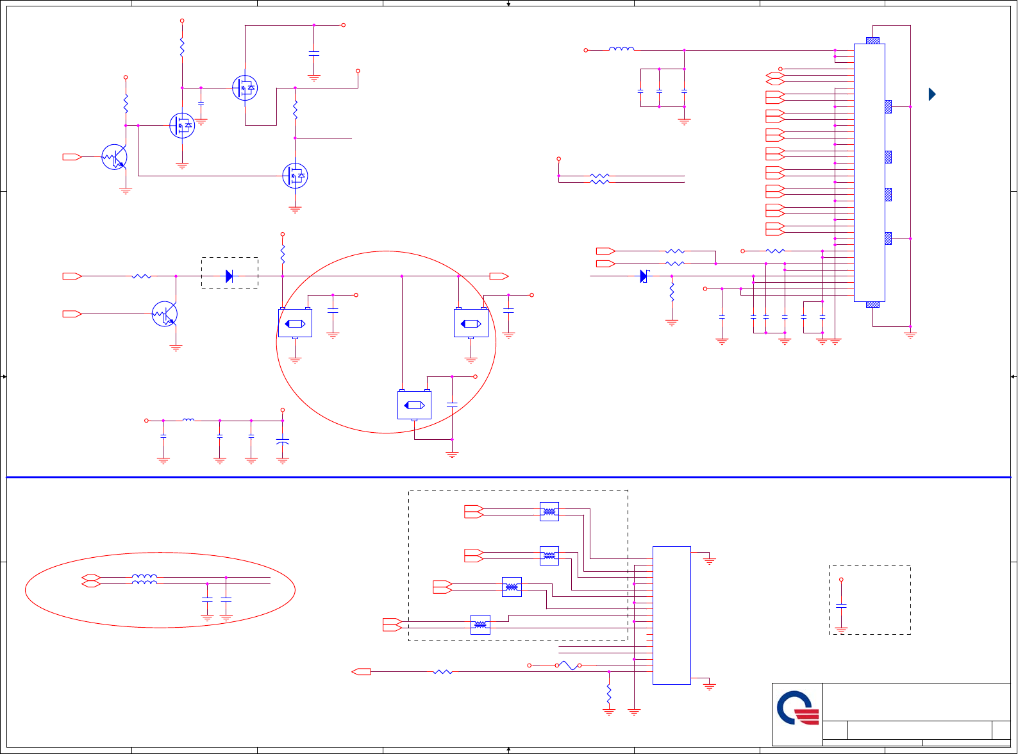Viewport: 1018px width, 754px height.
Task: Select the small inductor in the lower-left filter chain
Action: pyautogui.click(x=188, y=420)
